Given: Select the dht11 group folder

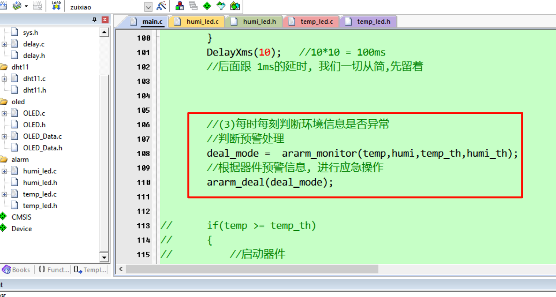Looking at the screenshot, I should point(20,67).
